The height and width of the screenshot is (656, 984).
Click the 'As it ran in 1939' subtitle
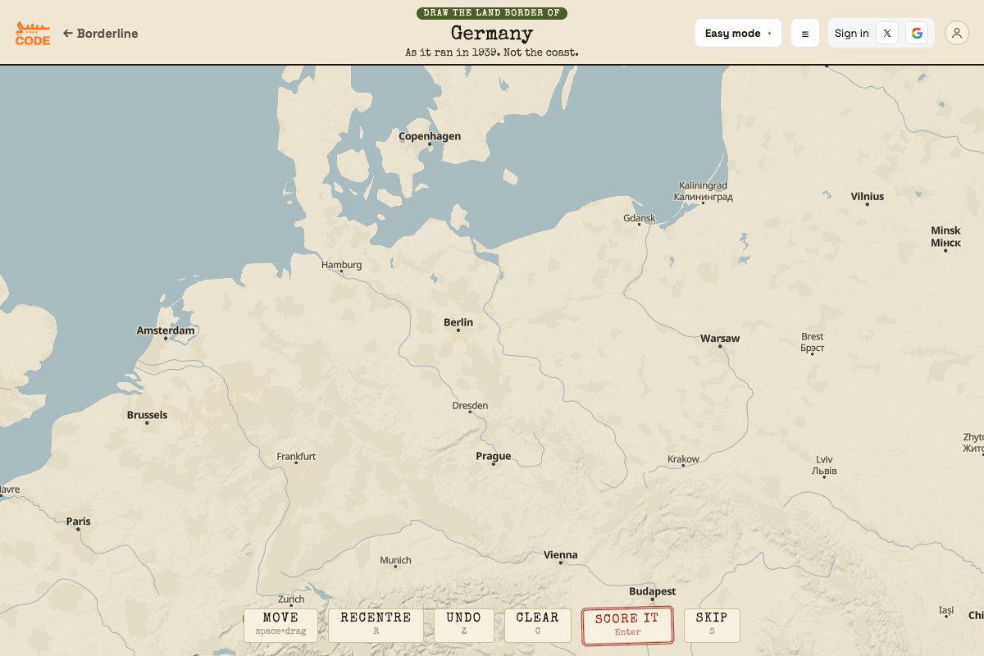pyautogui.click(x=492, y=52)
